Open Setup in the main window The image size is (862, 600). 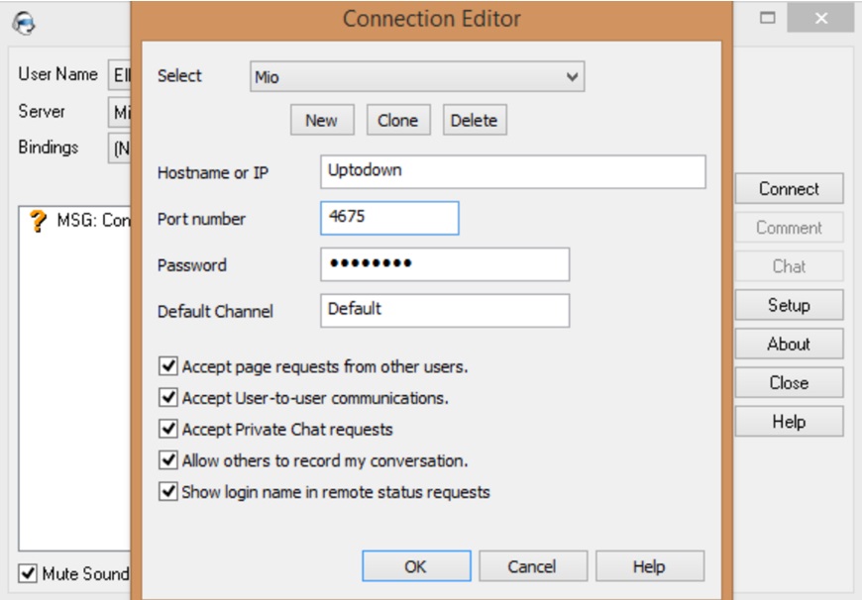click(789, 305)
